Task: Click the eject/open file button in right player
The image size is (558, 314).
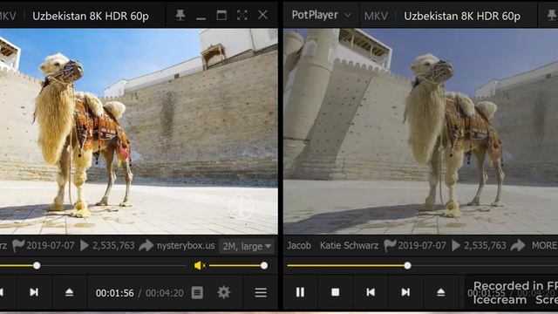Action: click(x=440, y=292)
